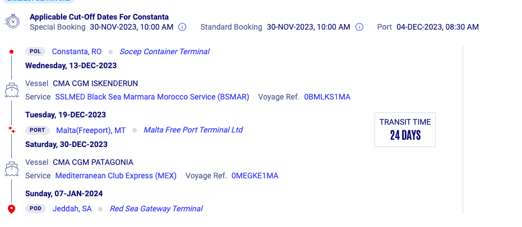Viewport: 522px width, 227px height.
Task: Open voyage reference 0MEGKE1MA
Action: coord(255,176)
